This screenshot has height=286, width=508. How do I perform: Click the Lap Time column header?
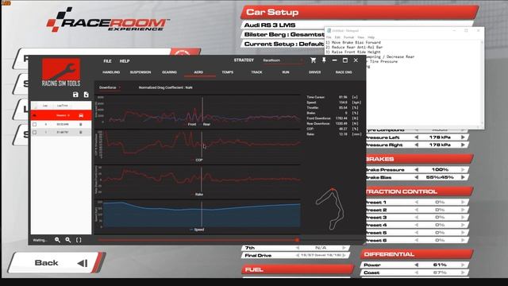click(62, 106)
